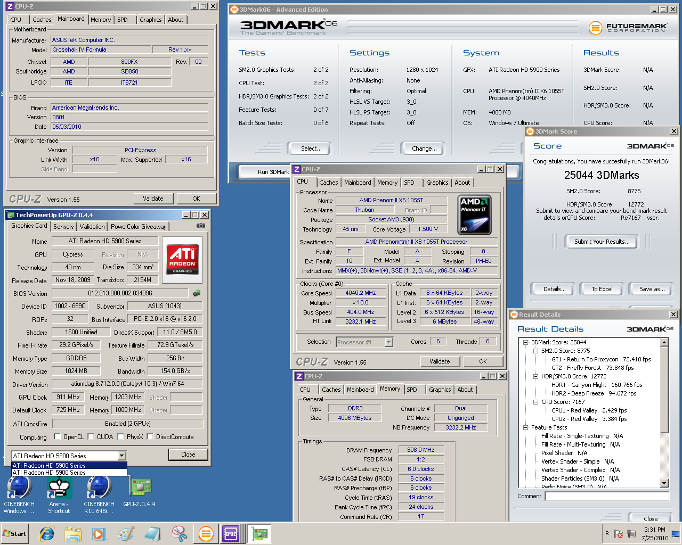Select the HDR1 - Canyon Flight result row
Viewport: 682px width, 545px height.
(x=597, y=385)
